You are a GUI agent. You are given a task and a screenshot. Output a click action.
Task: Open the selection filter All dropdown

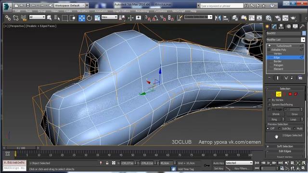[37, 17]
